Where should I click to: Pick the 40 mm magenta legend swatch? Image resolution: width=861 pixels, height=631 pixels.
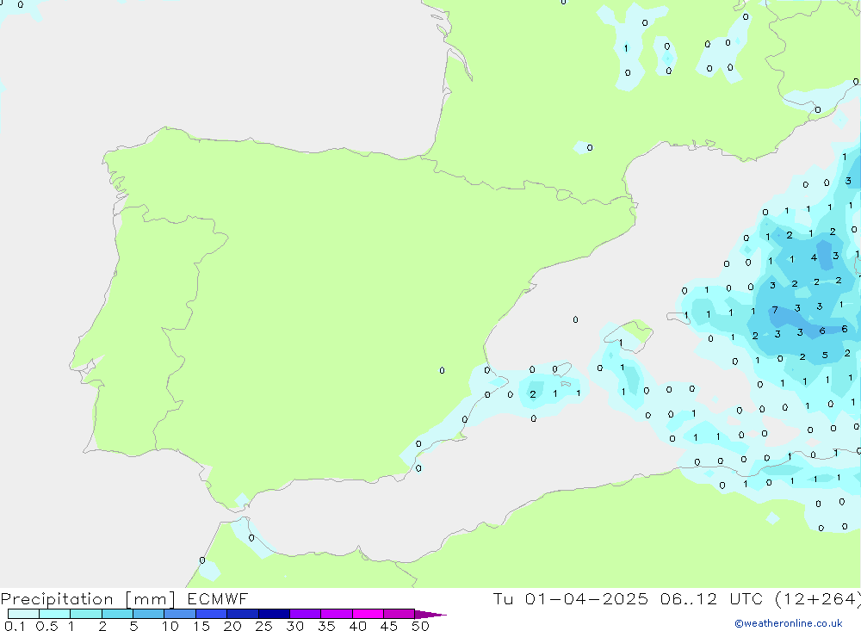point(368,614)
